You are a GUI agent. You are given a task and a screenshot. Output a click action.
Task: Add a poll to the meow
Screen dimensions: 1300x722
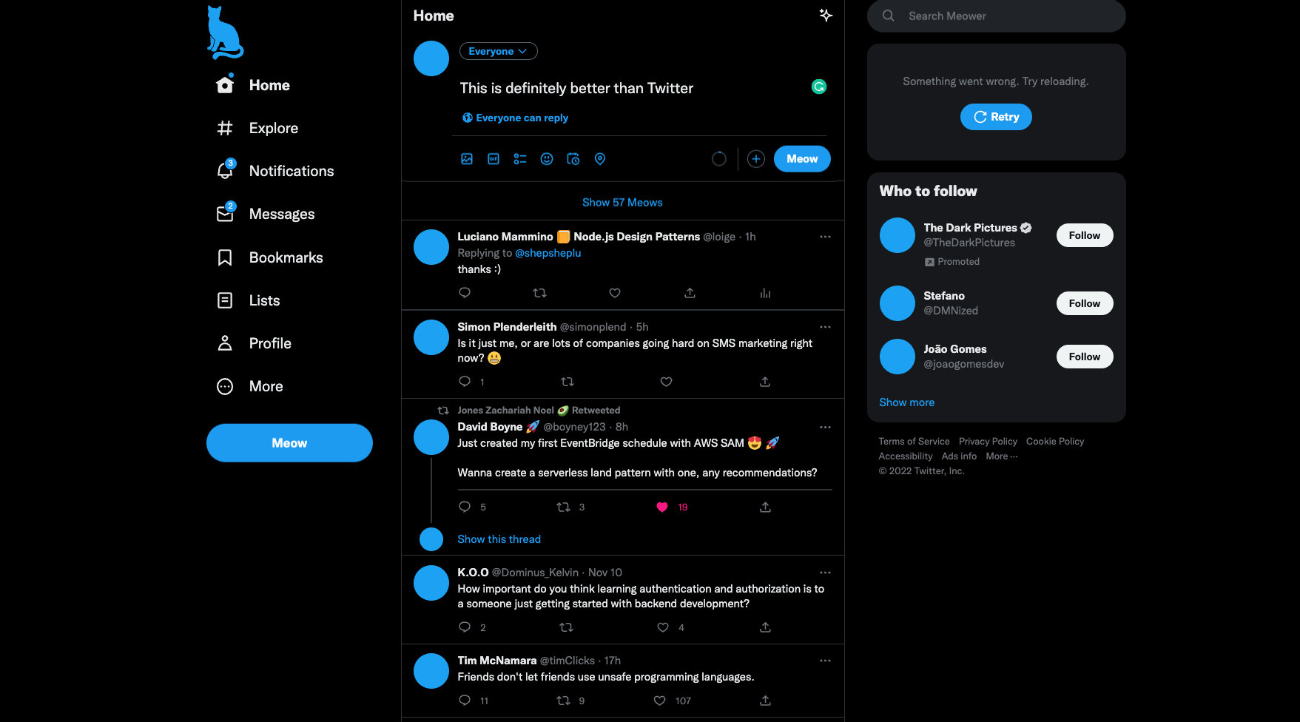tap(520, 159)
